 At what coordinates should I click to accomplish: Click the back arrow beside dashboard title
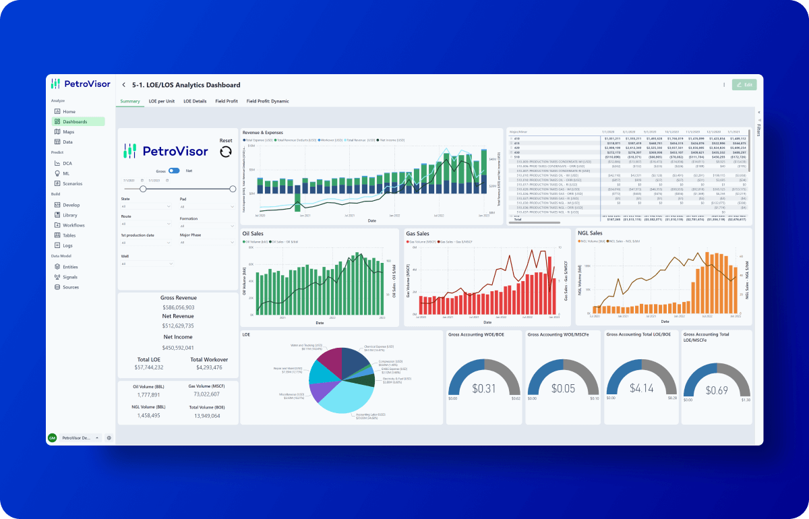coord(124,85)
